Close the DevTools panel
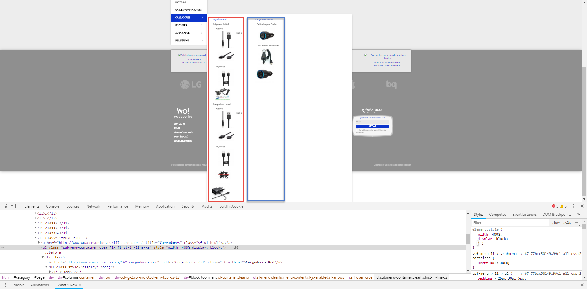 pyautogui.click(x=582, y=206)
